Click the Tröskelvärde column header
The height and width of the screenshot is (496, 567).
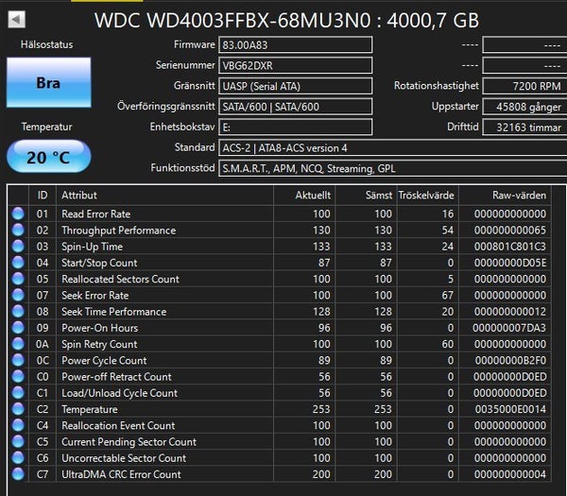[427, 196]
